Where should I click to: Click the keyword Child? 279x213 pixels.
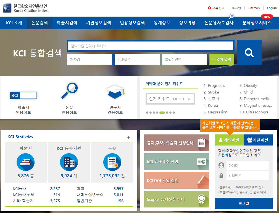pos(248,92)
